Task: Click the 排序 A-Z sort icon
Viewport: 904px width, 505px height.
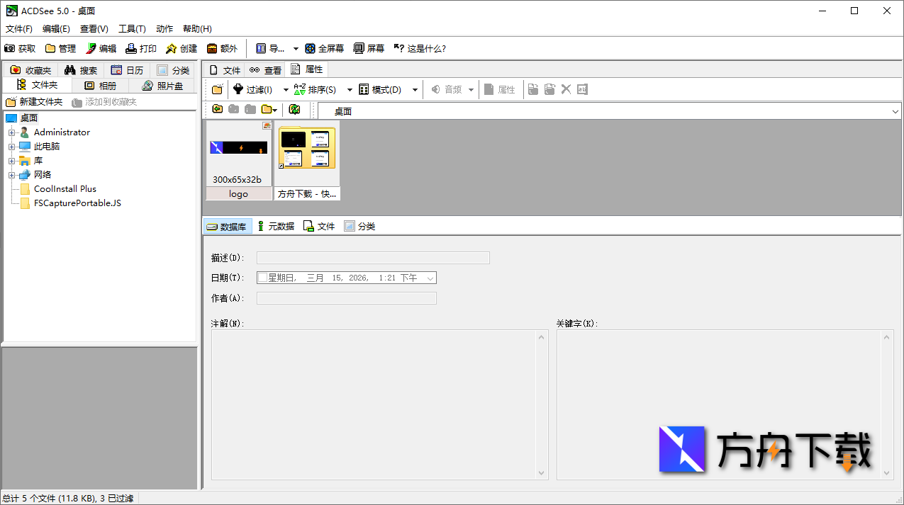Action: click(301, 89)
